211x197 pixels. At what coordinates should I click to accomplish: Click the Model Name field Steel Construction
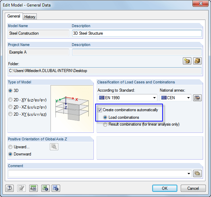pos(38,33)
